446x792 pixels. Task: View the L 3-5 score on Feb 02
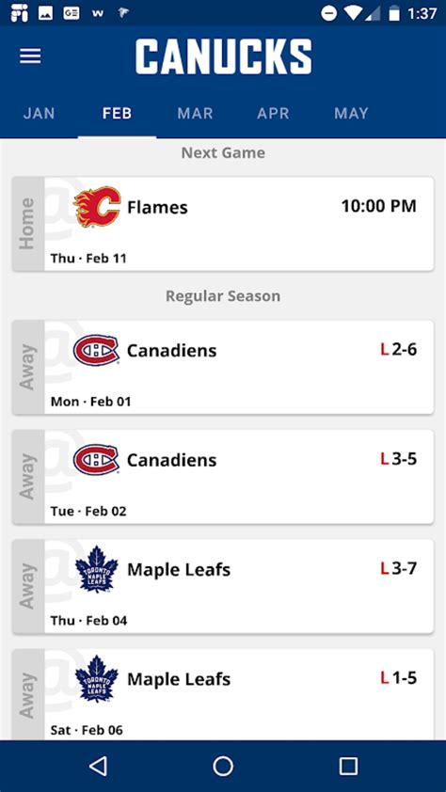(399, 459)
